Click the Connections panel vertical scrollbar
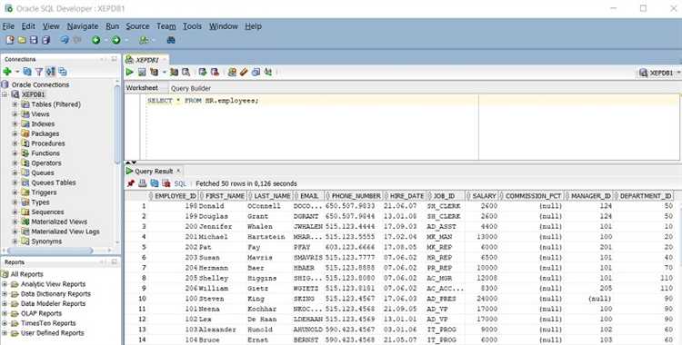This screenshot has height=345, width=682. point(117,123)
